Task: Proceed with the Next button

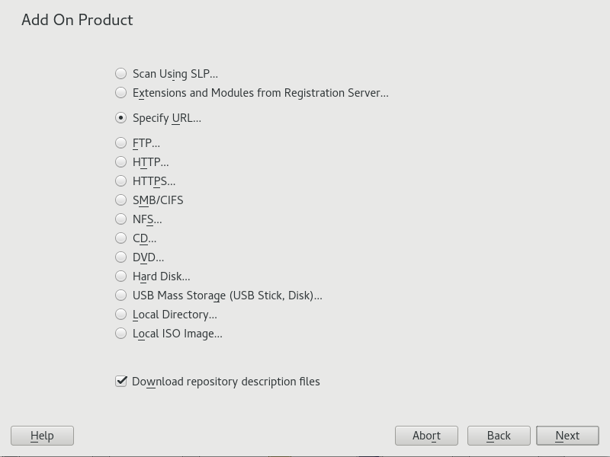Action: tap(567, 436)
